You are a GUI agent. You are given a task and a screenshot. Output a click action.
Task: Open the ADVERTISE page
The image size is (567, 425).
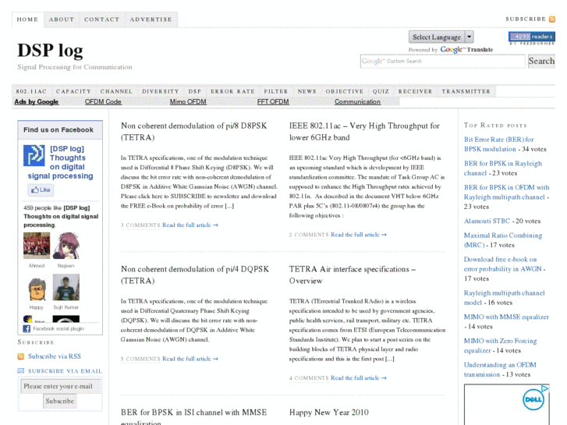pos(151,19)
